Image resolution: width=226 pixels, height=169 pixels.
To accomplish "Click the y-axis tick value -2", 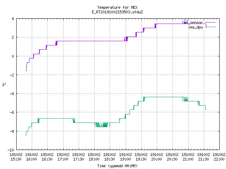I will [x=12, y=75].
